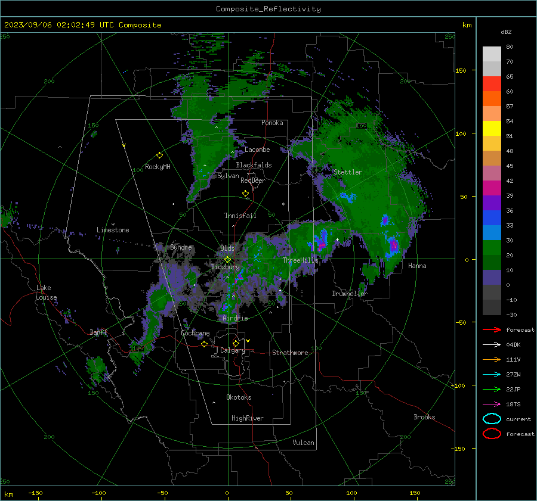The image size is (537, 501).
Task: Click the Innisfail town label
Action: pyautogui.click(x=240, y=216)
